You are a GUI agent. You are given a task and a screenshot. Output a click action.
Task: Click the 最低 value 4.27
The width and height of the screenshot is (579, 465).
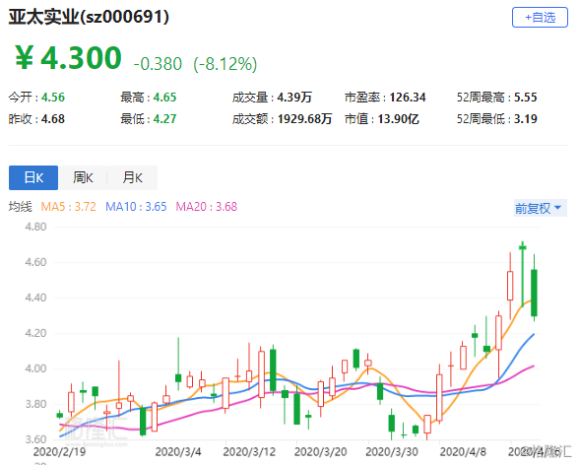click(164, 119)
